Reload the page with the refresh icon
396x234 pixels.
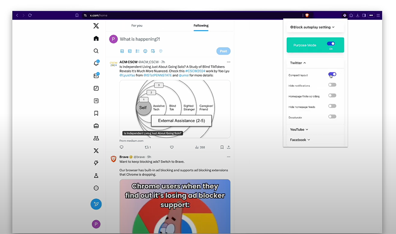tap(30, 15)
